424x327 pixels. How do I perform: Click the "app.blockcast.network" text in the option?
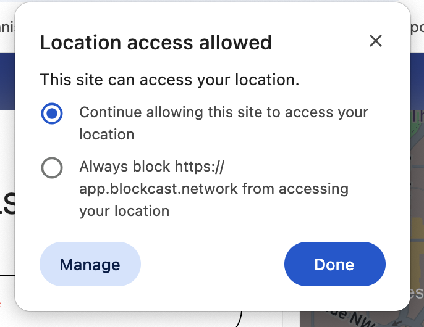click(158, 188)
